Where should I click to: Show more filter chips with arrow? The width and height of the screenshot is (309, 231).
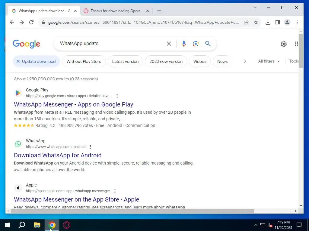coord(245,61)
